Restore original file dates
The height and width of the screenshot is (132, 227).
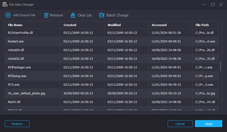[17, 124]
